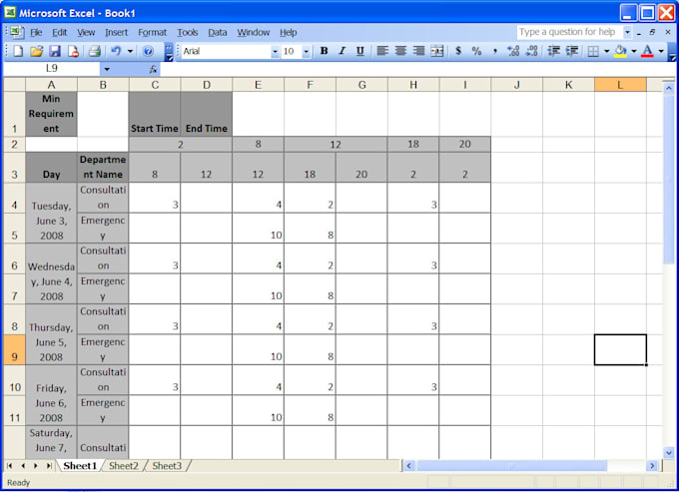Image resolution: width=679 pixels, height=492 pixels.
Task: Select the Sheet1 tab
Action: [x=80, y=466]
